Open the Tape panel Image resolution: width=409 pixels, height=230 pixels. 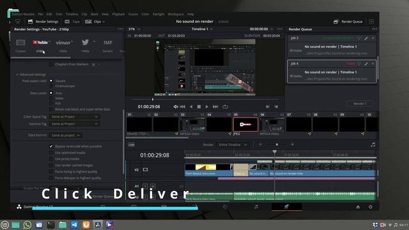click(72, 22)
